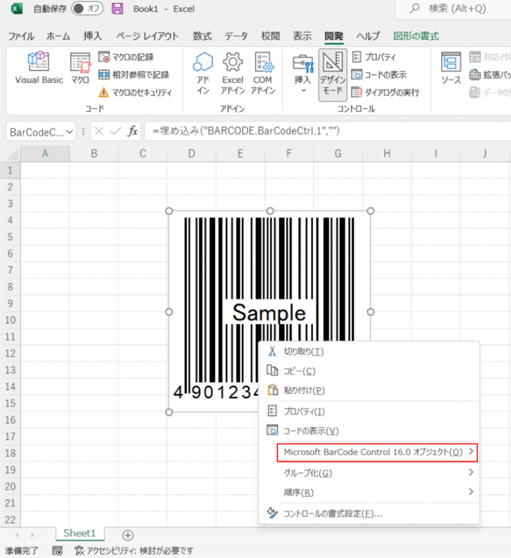Viewport: 511px width, 558px height.
Task: Open the 表示 tab
Action: pyautogui.click(x=302, y=36)
